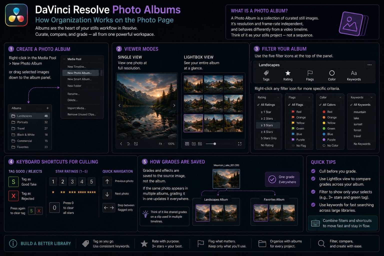Click the star rating key 5
Viewport: 384px width, 256px height.
pos(91,182)
